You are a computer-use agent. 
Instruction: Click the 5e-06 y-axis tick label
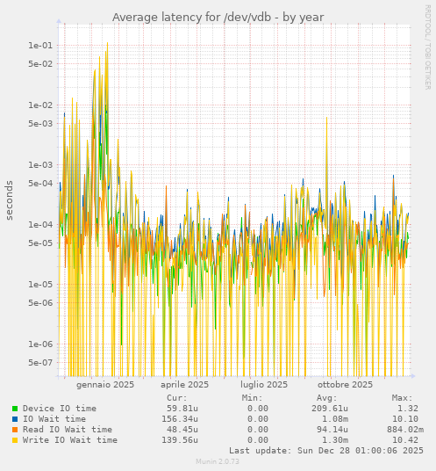[40, 302]
